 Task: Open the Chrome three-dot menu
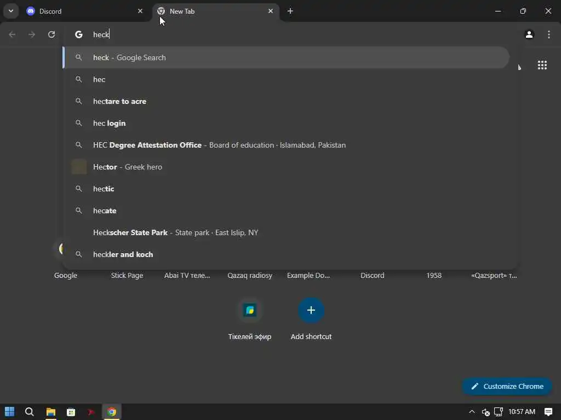pyautogui.click(x=549, y=34)
